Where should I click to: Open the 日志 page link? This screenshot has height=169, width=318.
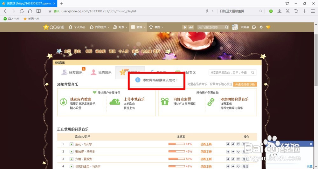[x=77, y=51]
